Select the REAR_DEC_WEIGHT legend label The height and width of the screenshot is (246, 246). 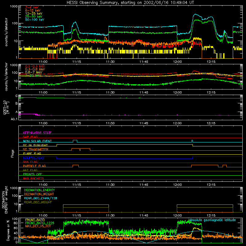tap(38, 202)
